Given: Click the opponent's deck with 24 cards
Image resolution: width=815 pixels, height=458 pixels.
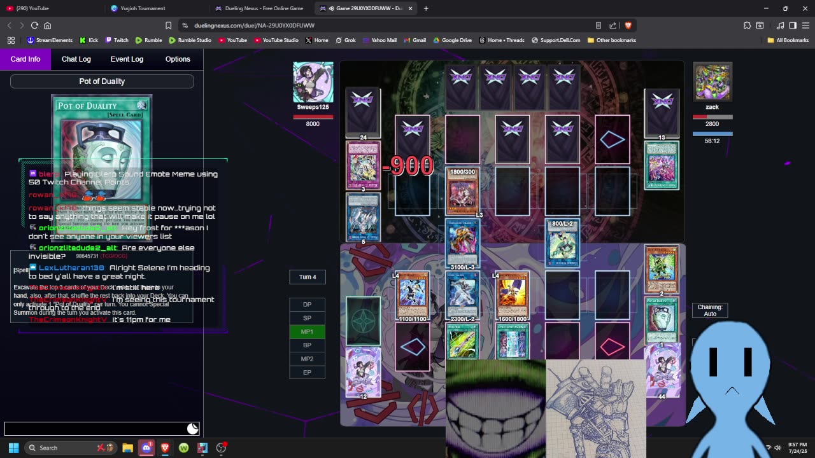Looking at the screenshot, I should pos(363,113).
